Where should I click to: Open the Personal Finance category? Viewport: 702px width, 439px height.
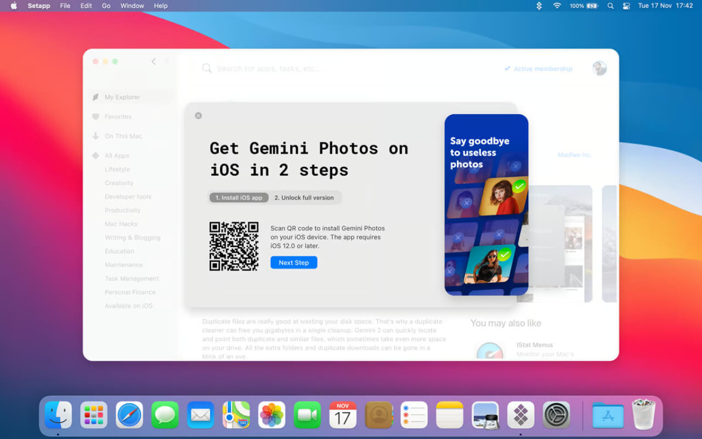pyautogui.click(x=130, y=292)
